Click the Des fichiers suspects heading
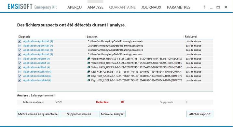233x127 pixels. 71,25
